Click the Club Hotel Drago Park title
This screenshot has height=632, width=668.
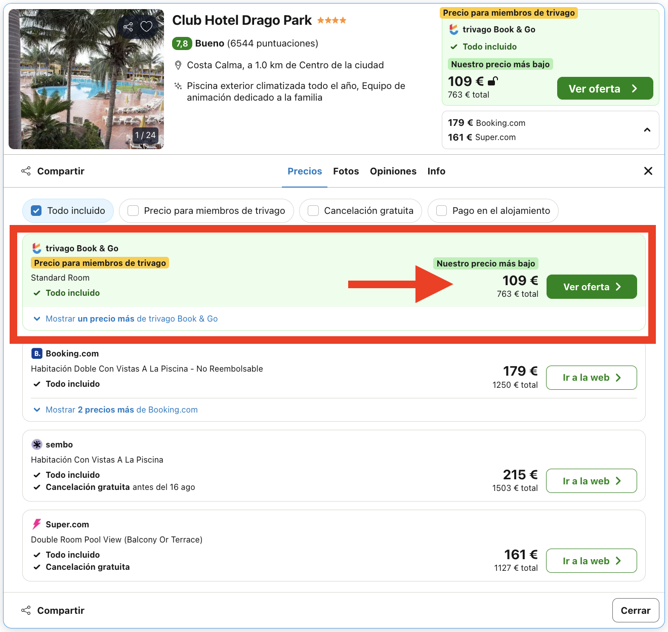(x=242, y=20)
